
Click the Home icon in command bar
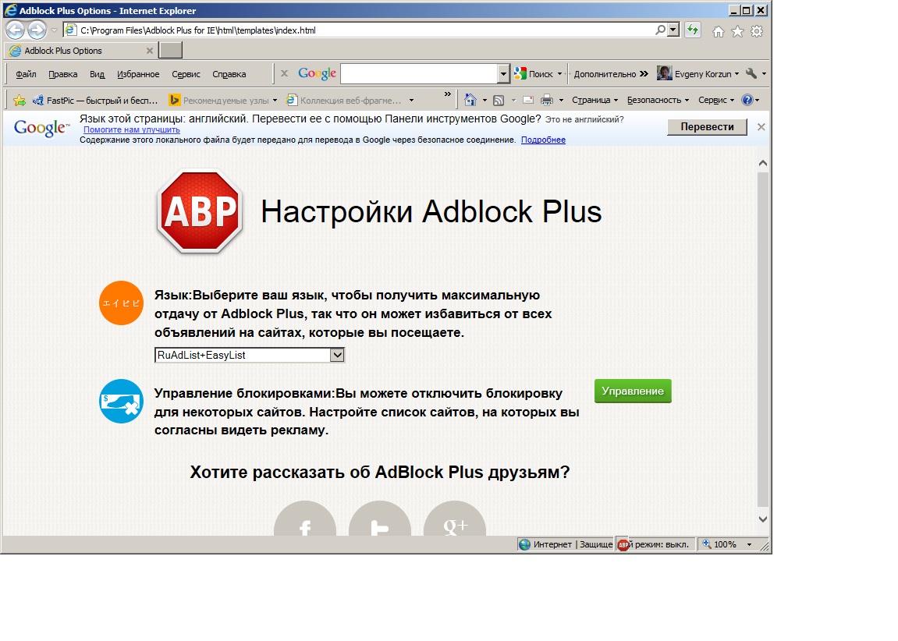coord(470,100)
